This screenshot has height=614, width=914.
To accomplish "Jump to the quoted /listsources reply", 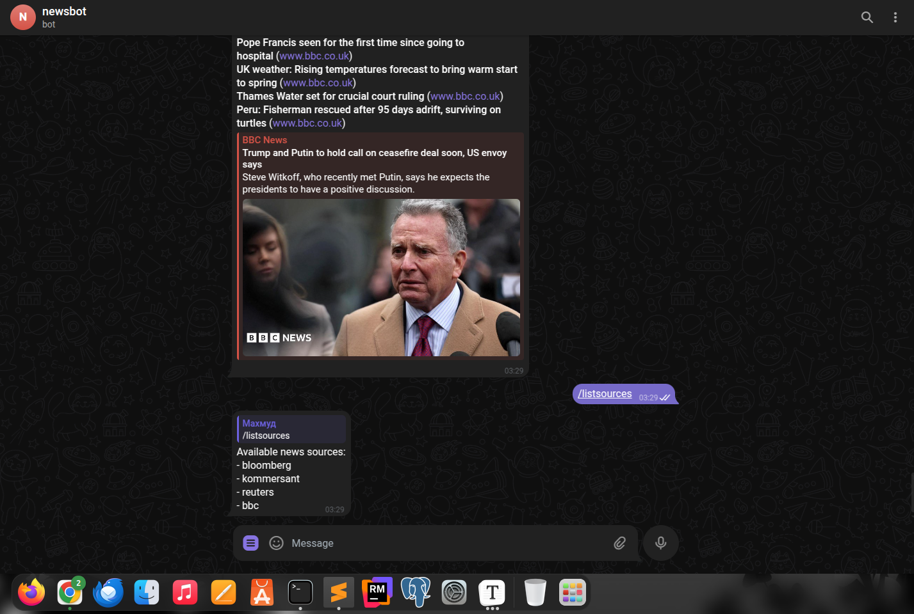I will [x=291, y=429].
